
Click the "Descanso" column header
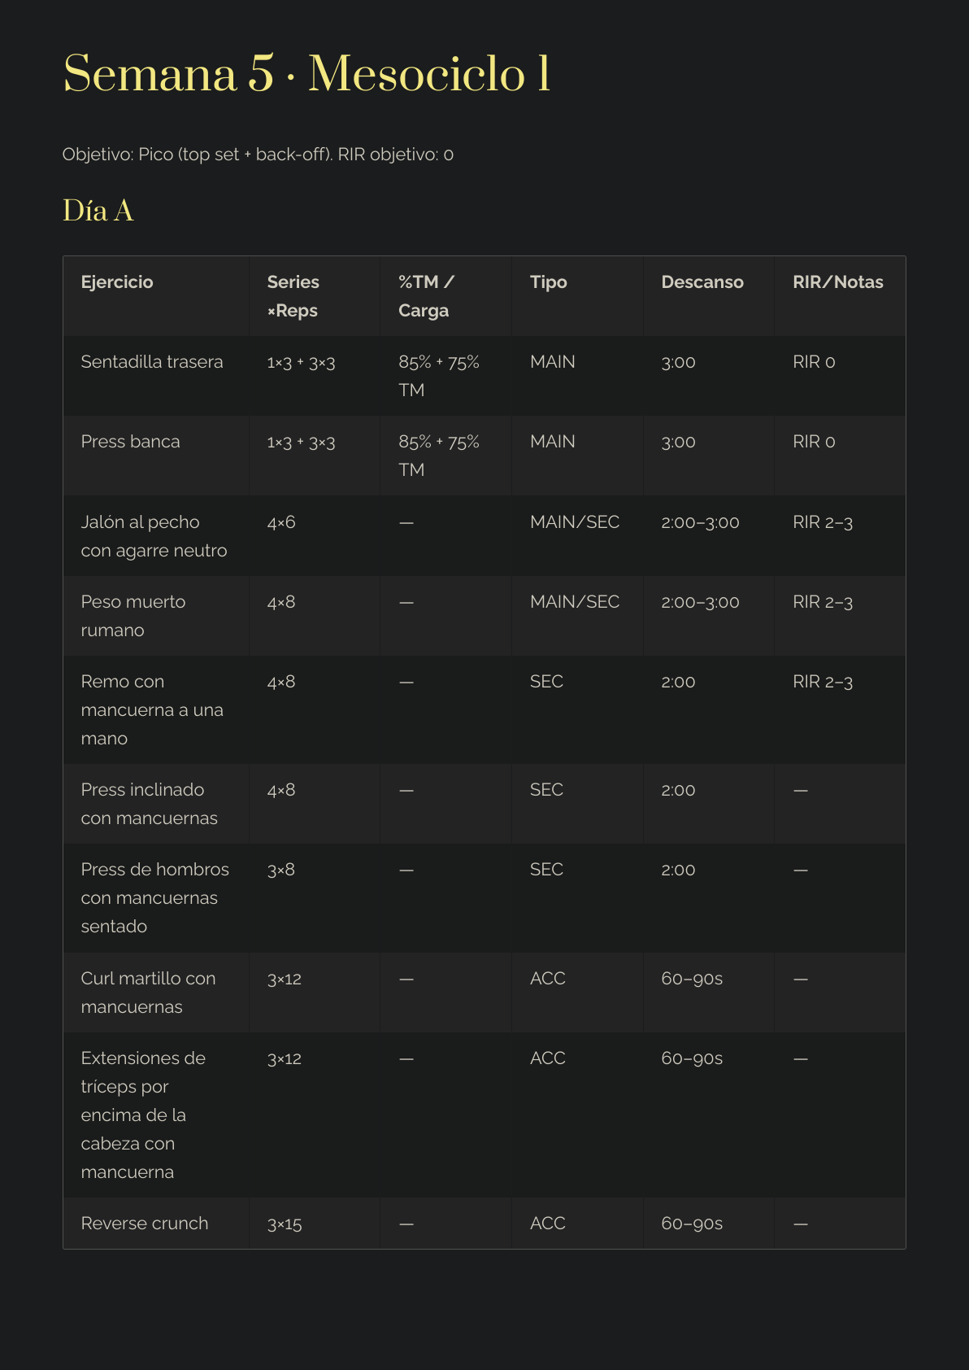702,282
